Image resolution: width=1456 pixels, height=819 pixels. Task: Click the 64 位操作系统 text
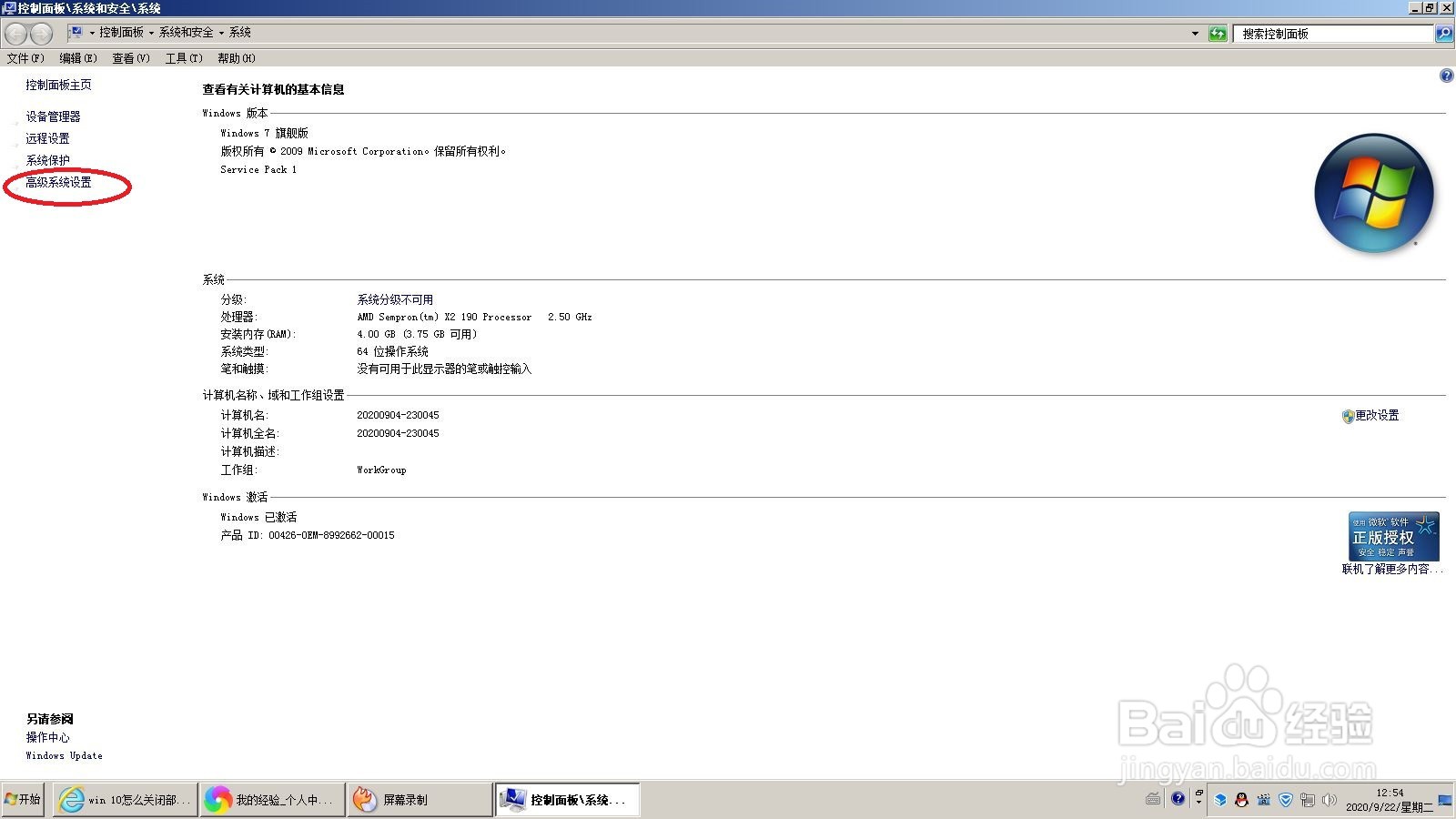(x=392, y=351)
